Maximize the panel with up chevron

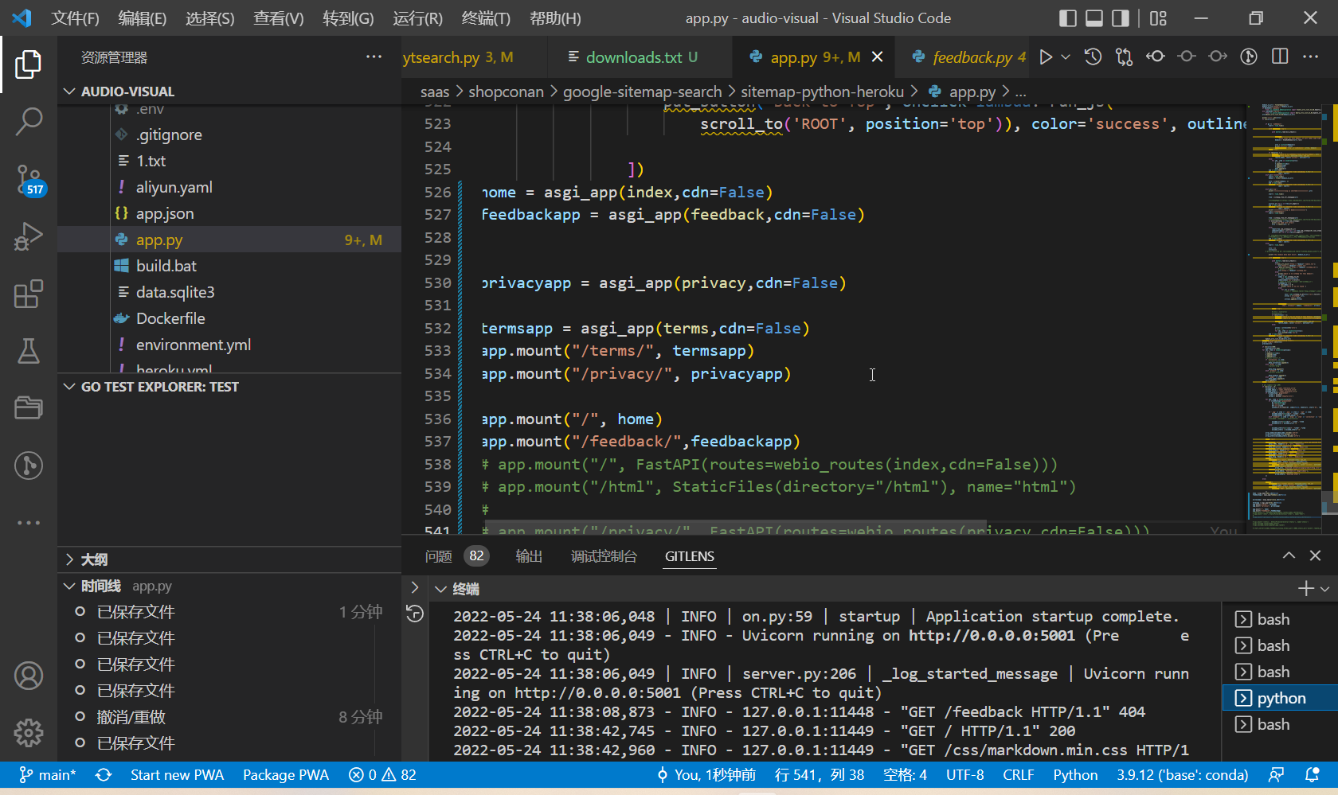(1289, 555)
